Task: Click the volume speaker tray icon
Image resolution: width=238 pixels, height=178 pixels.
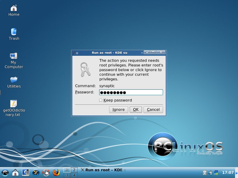Action: coord(210,172)
